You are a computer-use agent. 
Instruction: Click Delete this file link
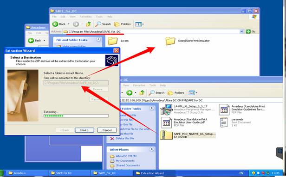pos(124,138)
